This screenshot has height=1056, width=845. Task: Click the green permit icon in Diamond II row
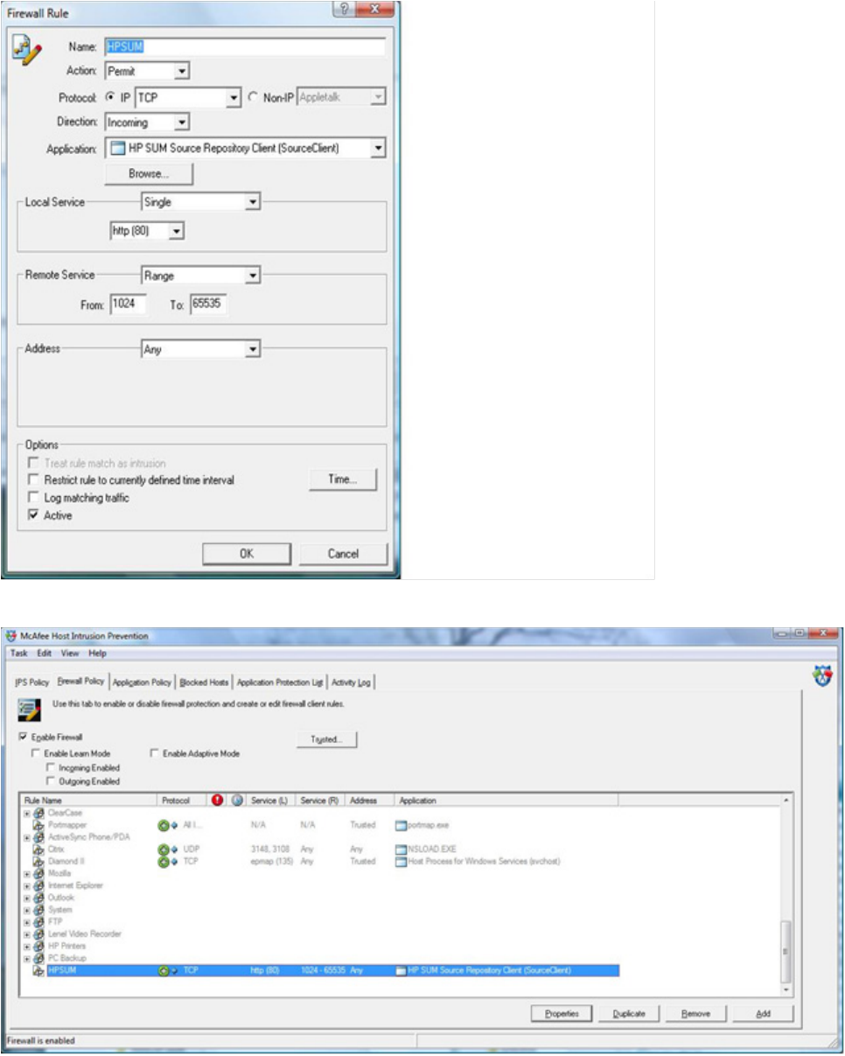[x=163, y=861]
